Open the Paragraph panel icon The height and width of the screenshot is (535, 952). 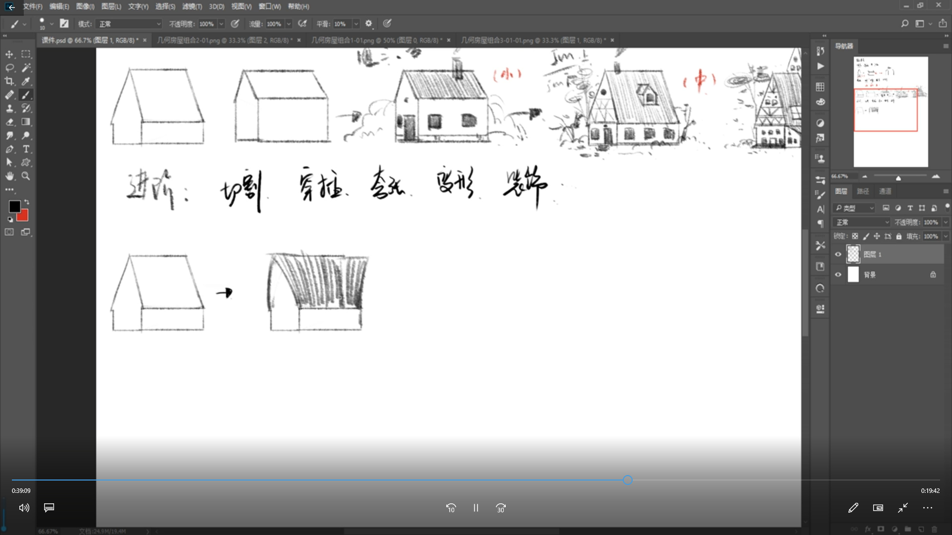tap(820, 224)
